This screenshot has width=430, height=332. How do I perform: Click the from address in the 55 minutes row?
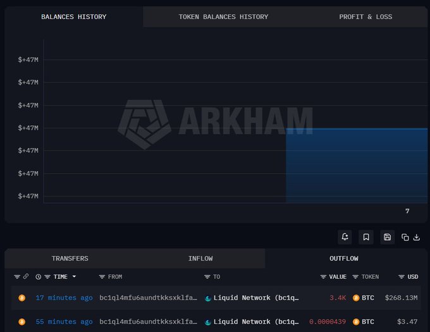tap(148, 322)
